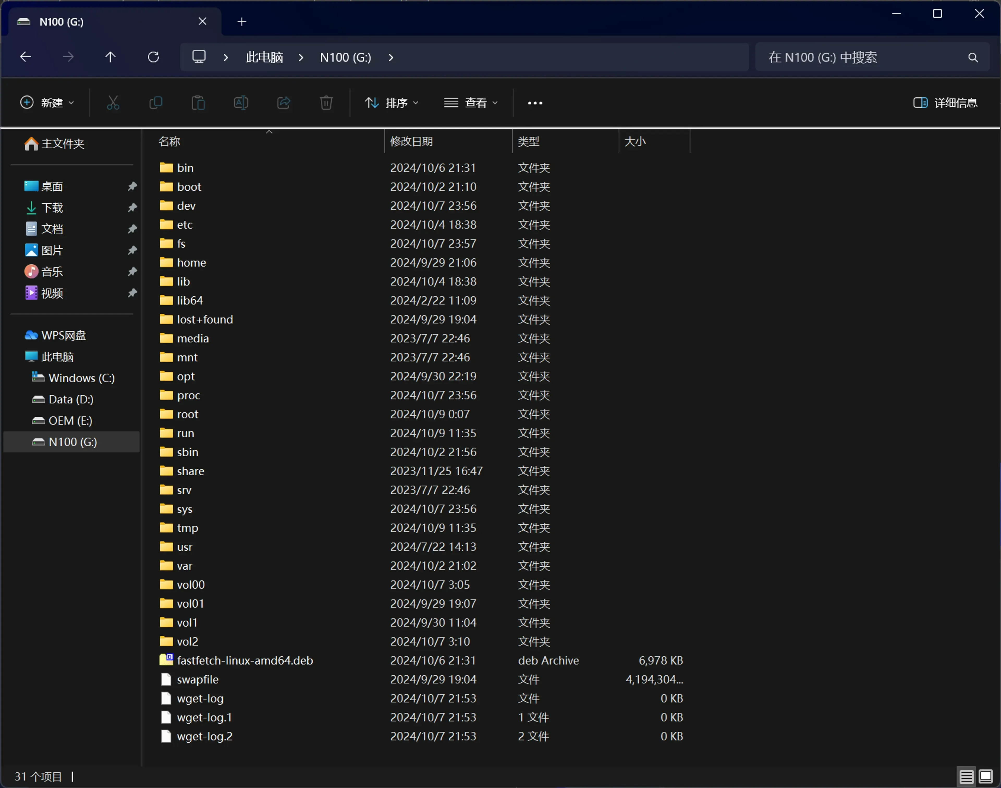The image size is (1001, 788).
Task: Open a new tab with the plus button
Action: [x=242, y=22]
